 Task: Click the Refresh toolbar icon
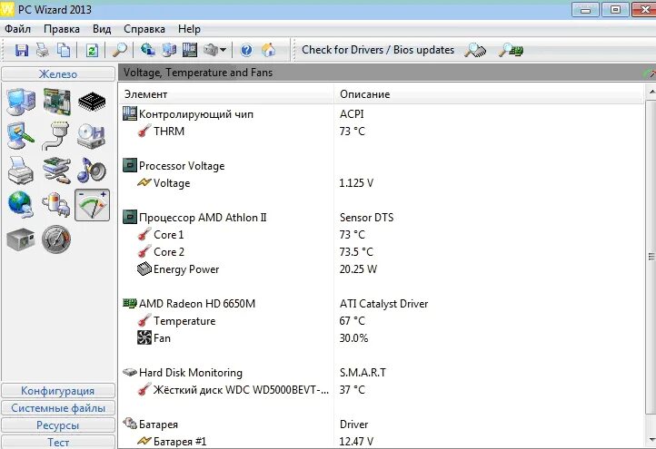[x=92, y=50]
